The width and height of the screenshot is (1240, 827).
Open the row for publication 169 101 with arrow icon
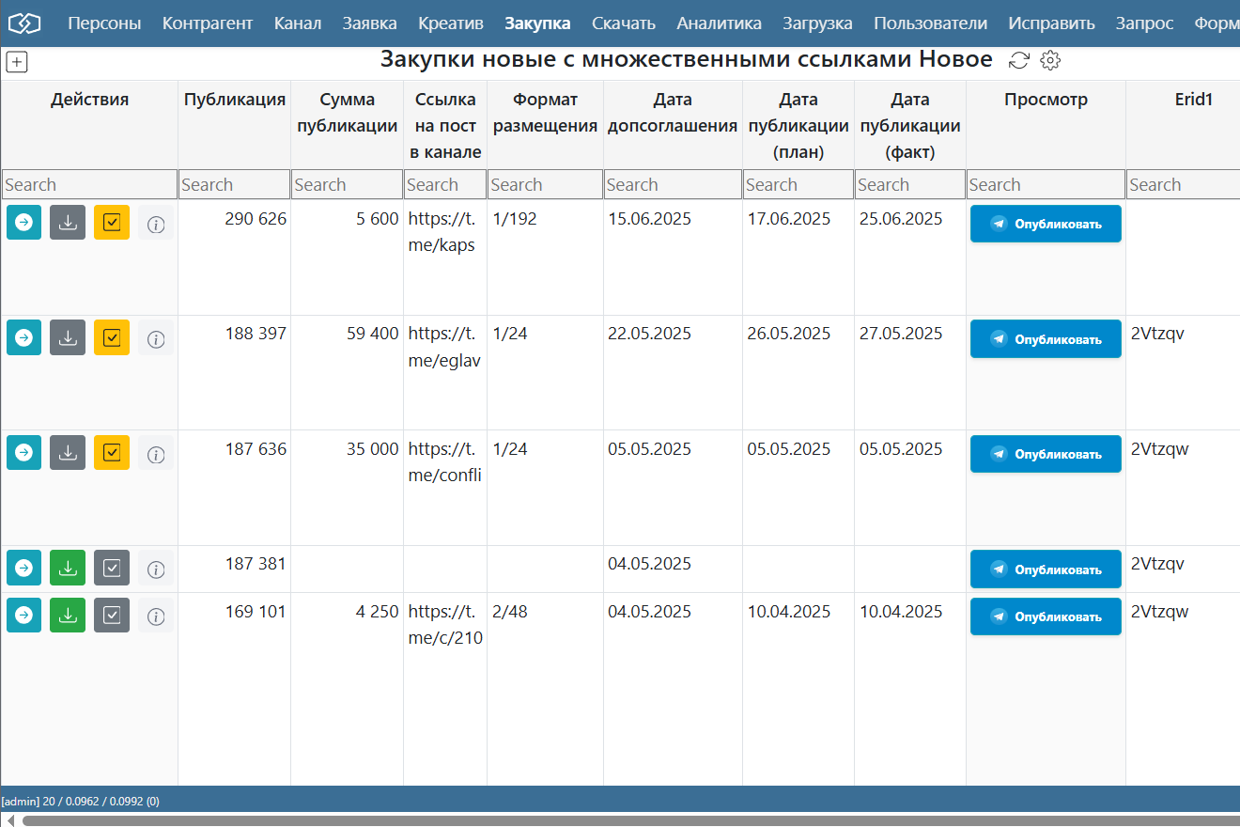(x=23, y=616)
